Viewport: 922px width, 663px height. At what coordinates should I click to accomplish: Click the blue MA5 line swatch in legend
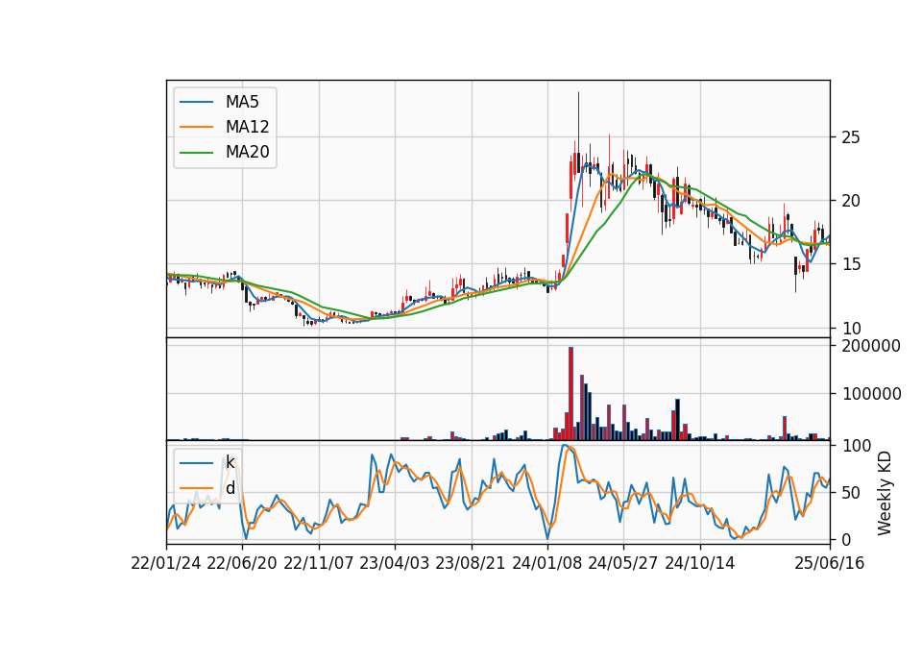click(x=196, y=102)
